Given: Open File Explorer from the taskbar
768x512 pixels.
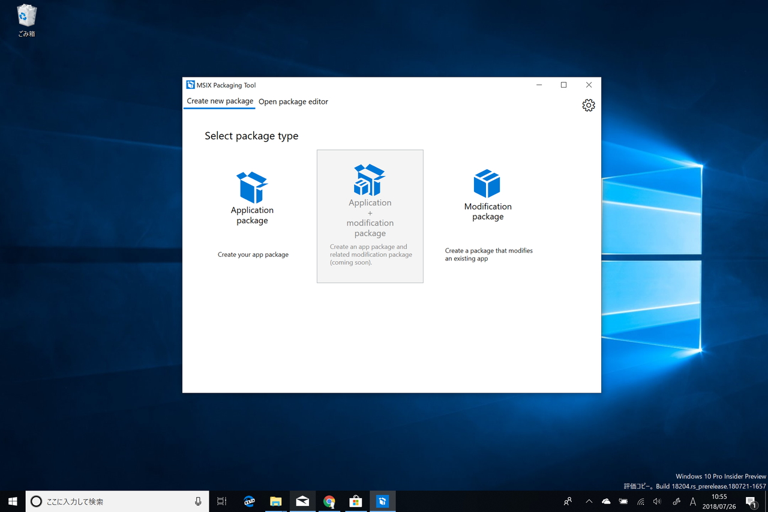Looking at the screenshot, I should tap(275, 501).
